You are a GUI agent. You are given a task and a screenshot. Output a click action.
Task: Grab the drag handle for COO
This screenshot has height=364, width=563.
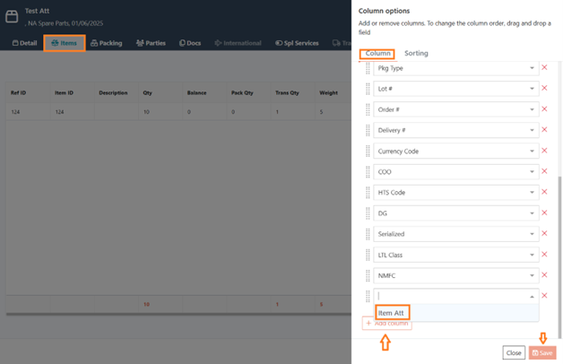tap(368, 172)
